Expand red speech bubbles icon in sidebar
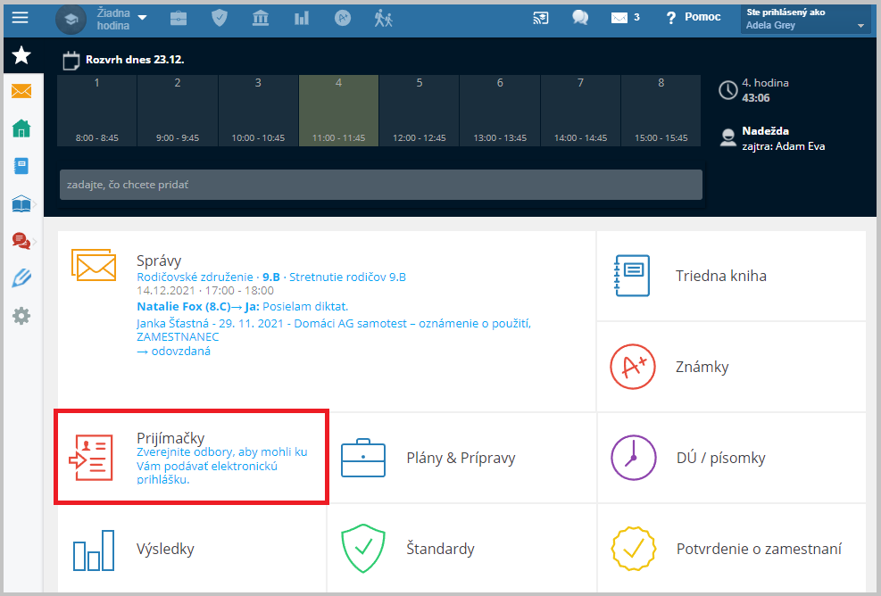 pos(21,241)
